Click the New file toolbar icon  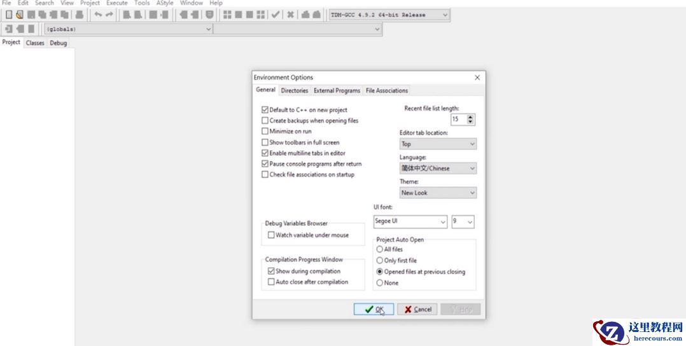(x=9, y=15)
